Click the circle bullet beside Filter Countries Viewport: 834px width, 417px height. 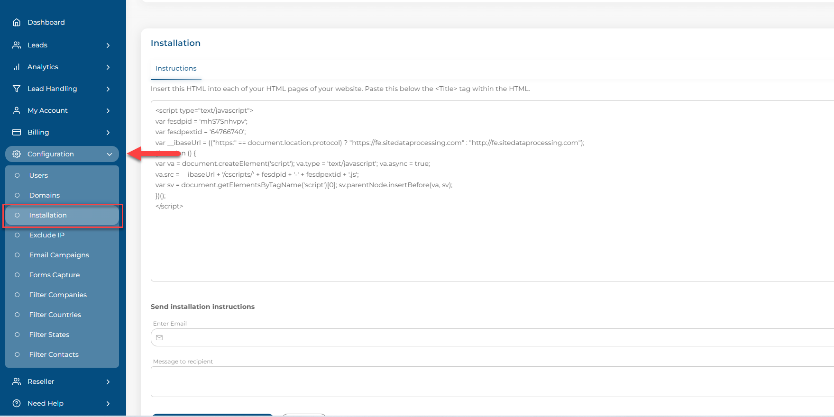(x=18, y=315)
